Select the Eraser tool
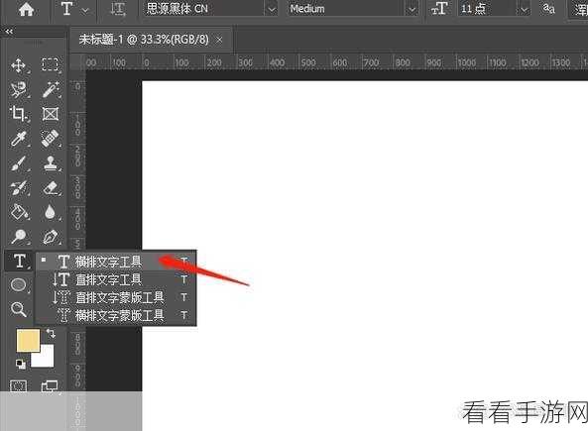 tap(51, 188)
